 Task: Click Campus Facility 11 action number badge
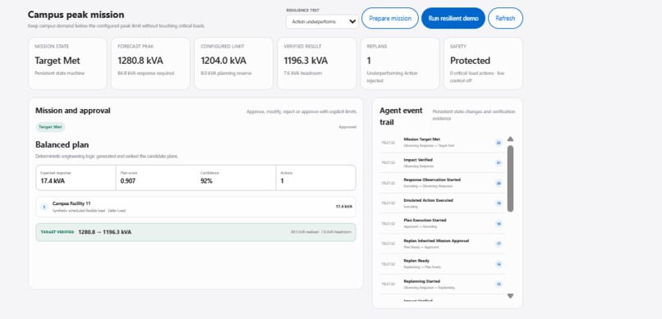tap(44, 207)
